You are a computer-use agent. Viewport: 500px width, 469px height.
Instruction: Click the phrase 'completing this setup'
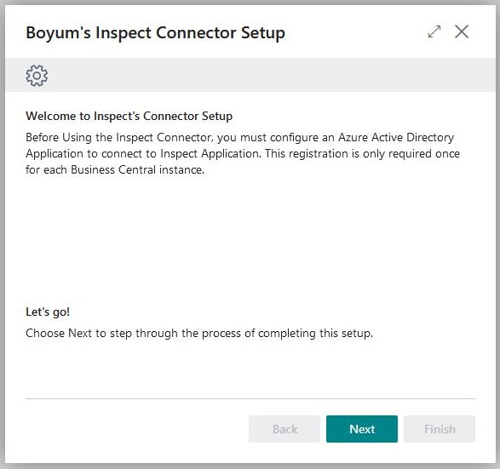315,334
